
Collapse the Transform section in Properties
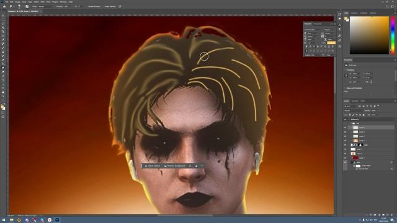345,70
